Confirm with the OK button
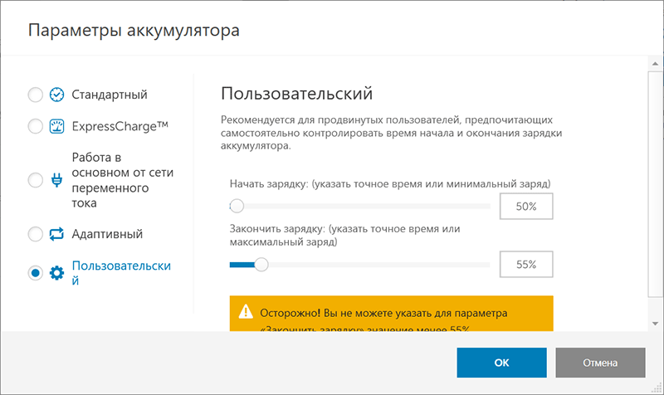Image resolution: width=664 pixels, height=395 pixels. click(501, 363)
